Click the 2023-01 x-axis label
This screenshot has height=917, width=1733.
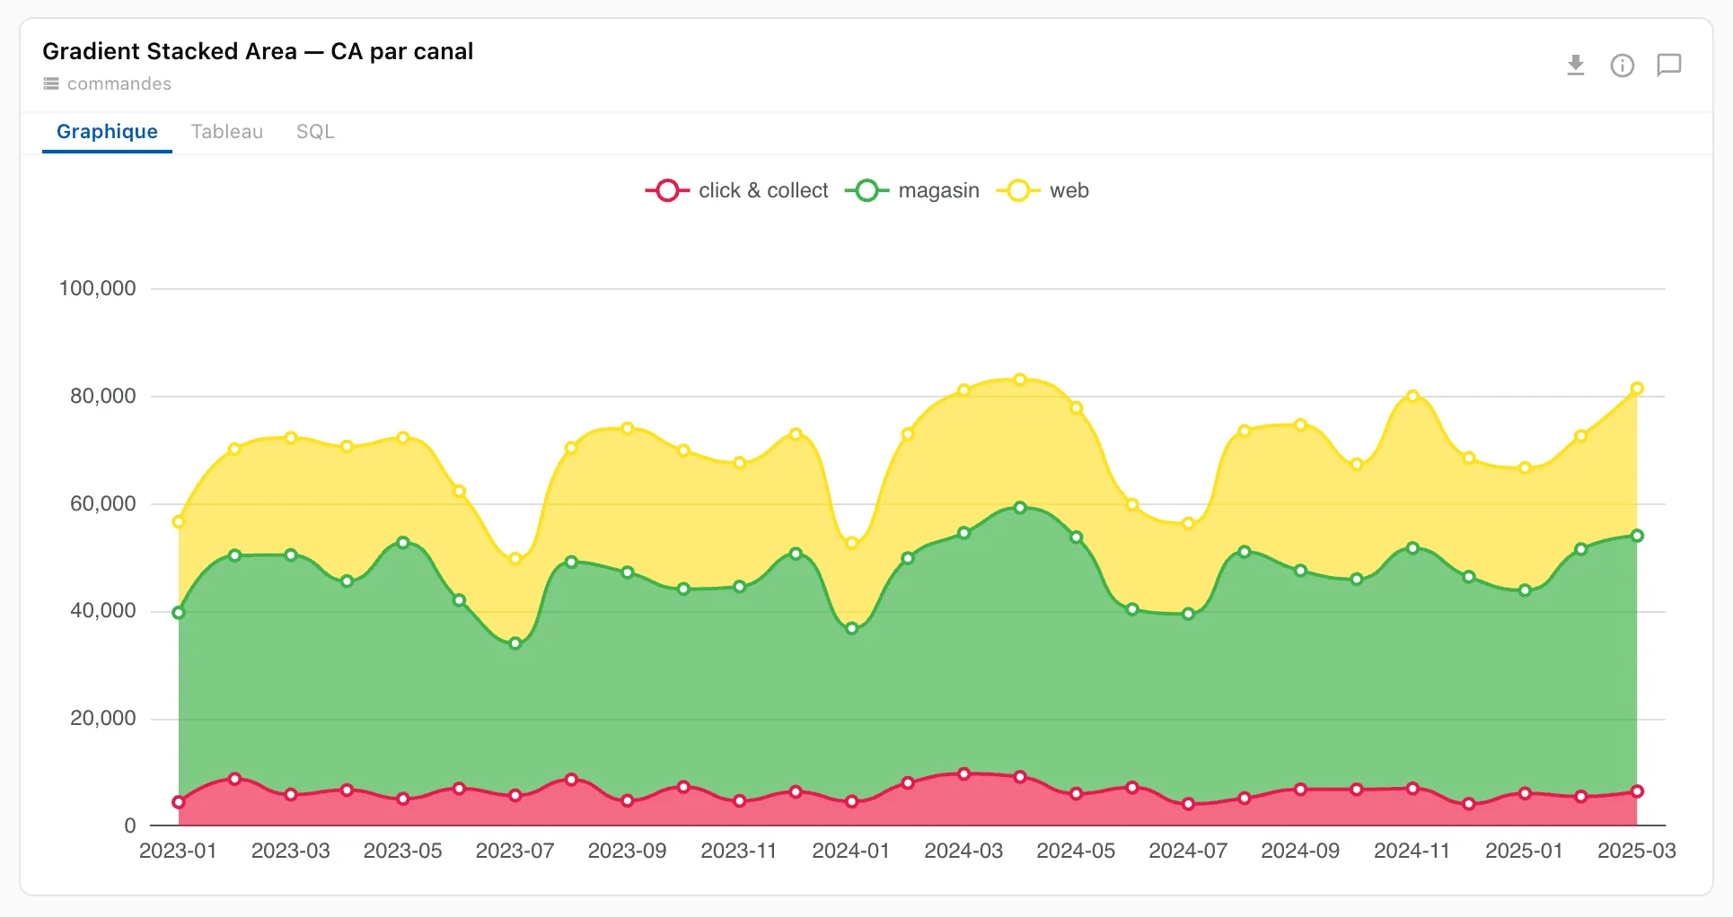tap(178, 851)
